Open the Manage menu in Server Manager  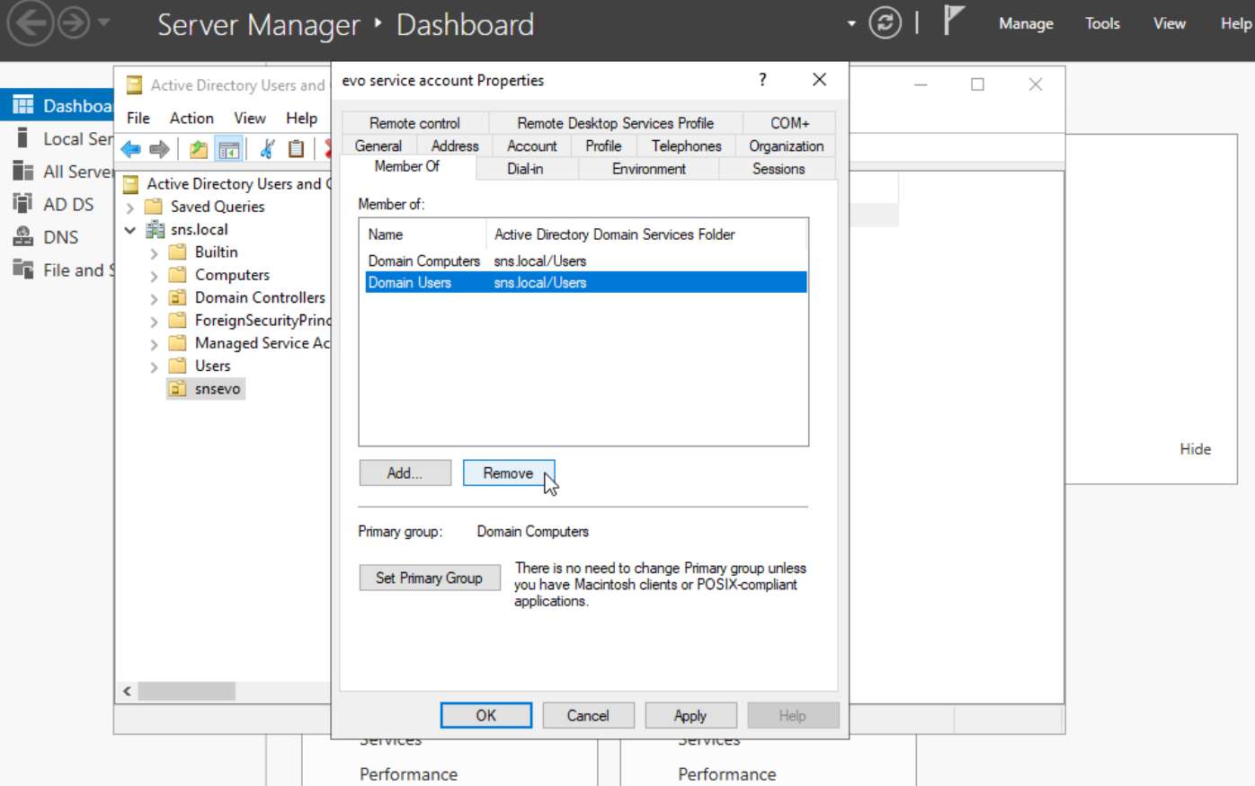(x=1026, y=23)
